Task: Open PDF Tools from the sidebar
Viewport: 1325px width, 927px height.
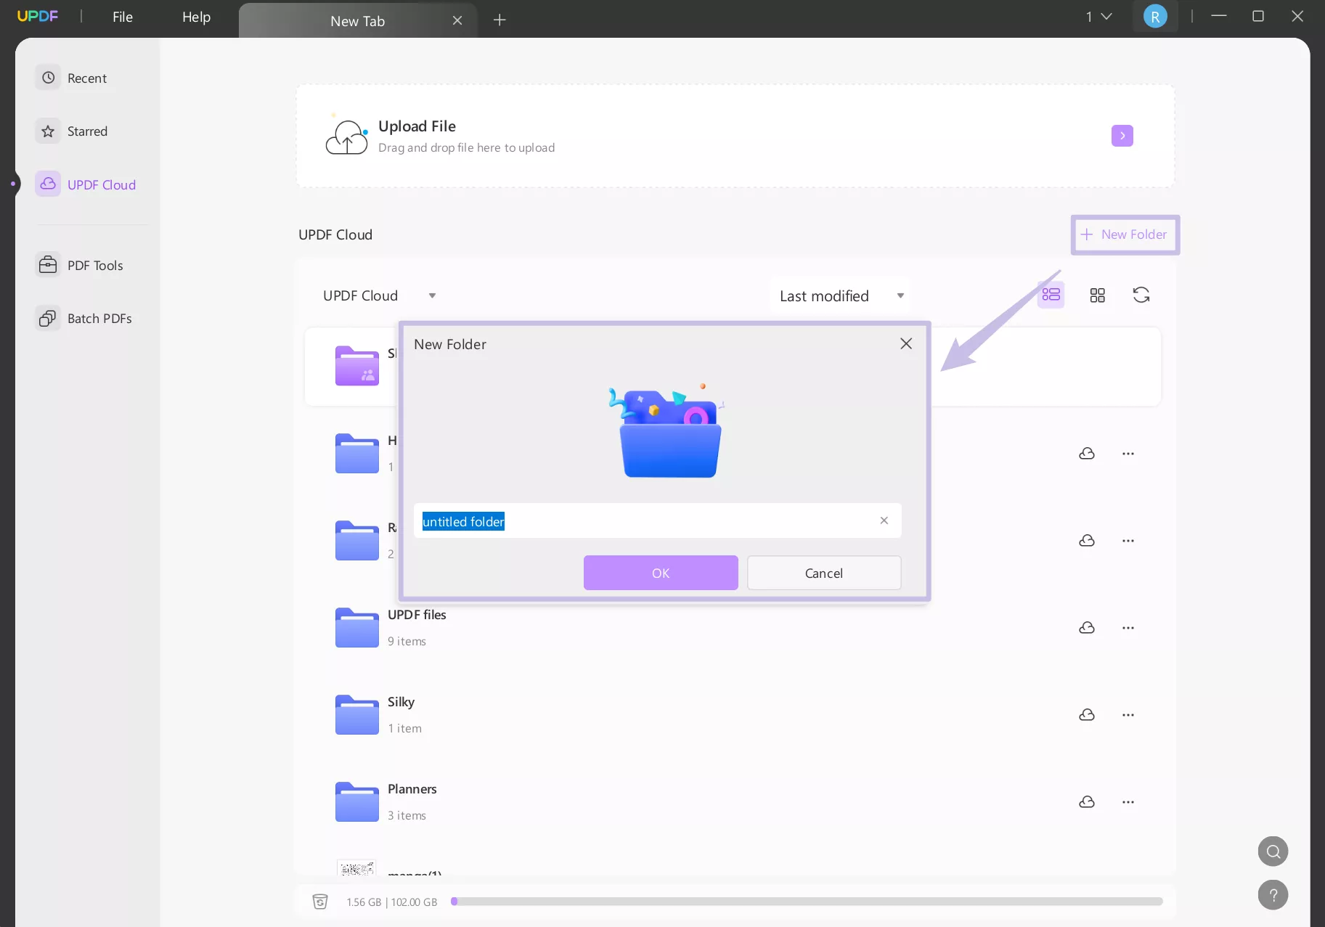Action: coord(81,265)
